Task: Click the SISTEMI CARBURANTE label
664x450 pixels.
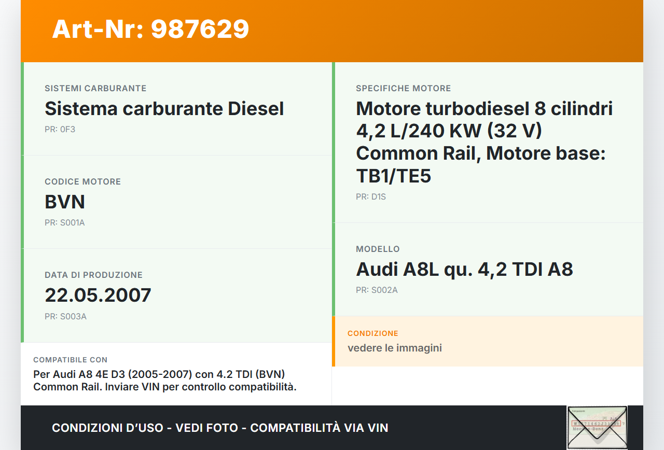Action: tap(95, 89)
